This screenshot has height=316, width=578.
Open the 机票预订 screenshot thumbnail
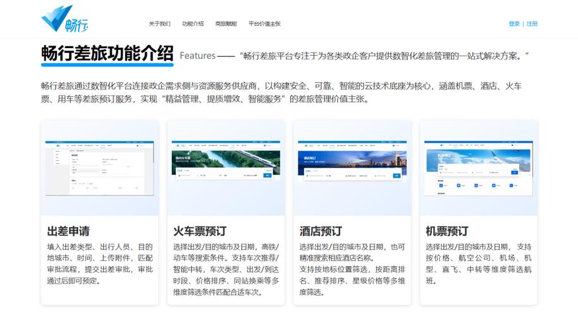pos(479,168)
